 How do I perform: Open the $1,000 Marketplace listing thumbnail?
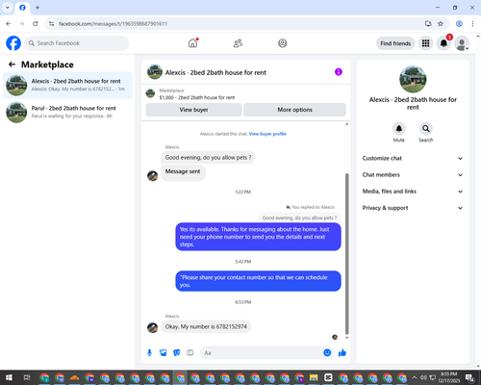[150, 93]
